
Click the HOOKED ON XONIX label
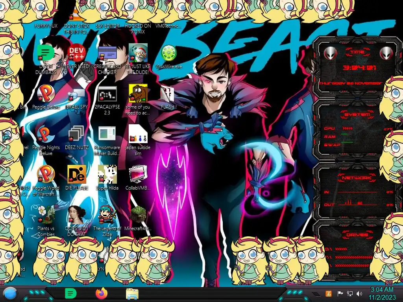[138, 29]
